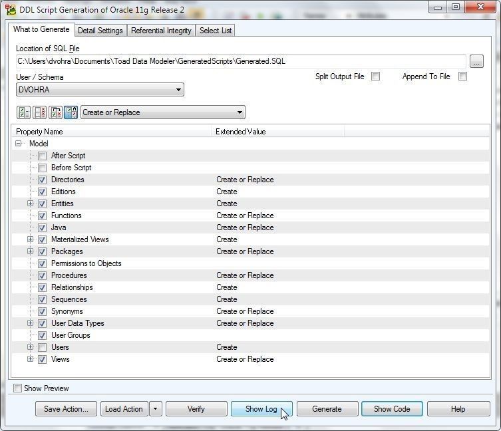Expand the User Data Types node
Viewport: 501px width, 431px height.
[31, 323]
